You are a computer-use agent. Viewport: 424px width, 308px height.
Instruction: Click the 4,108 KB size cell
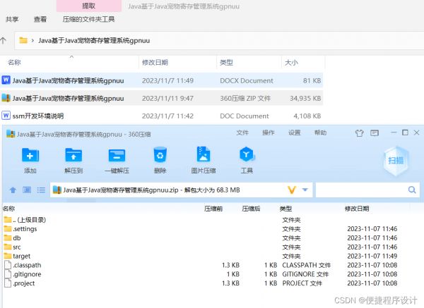coord(307,116)
